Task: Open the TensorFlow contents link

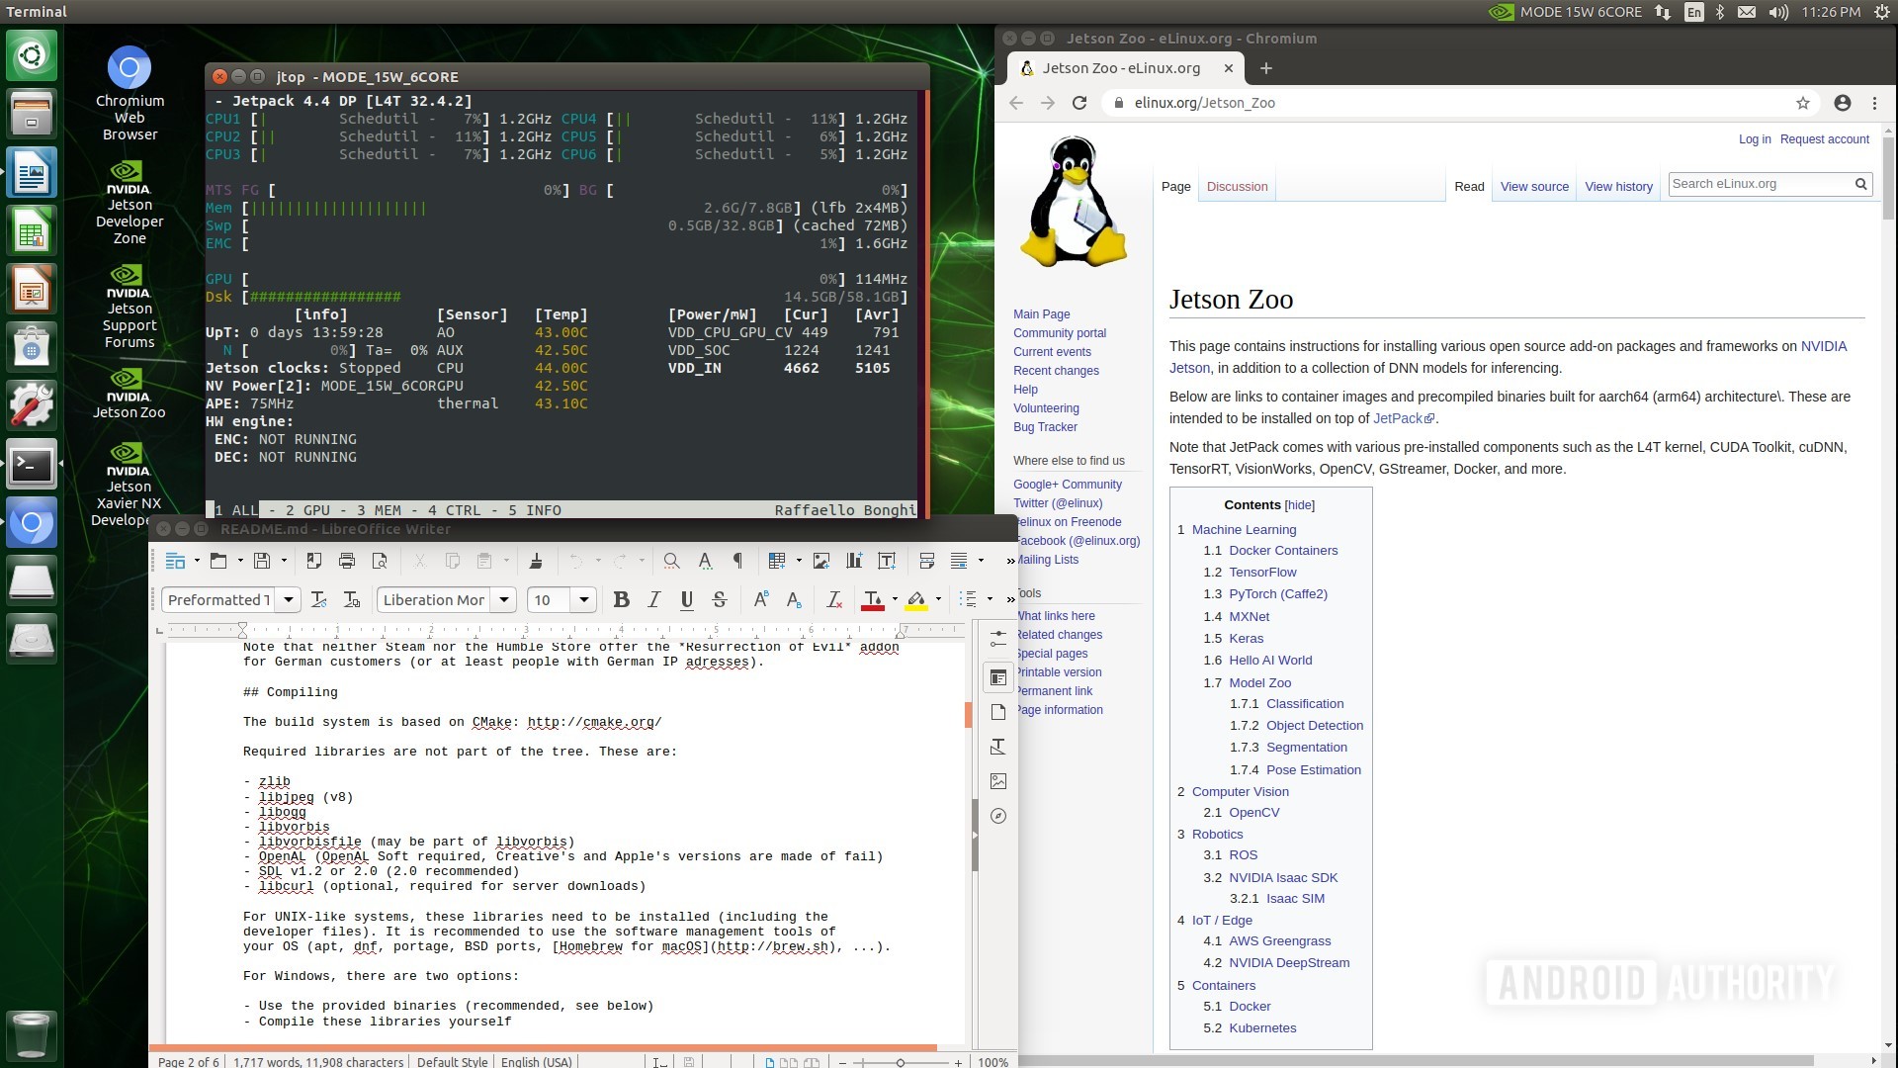Action: pos(1262,572)
